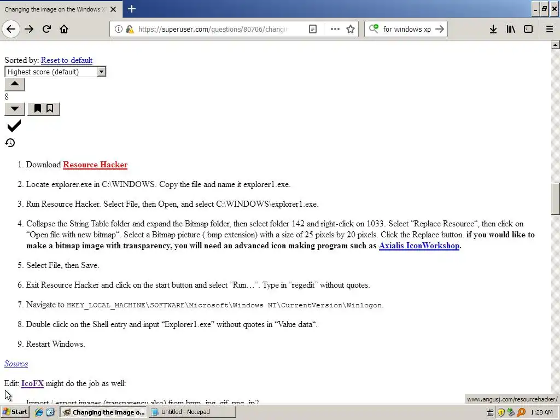Screen dimensions: 560x420
Task: Click the superuser.com URL address field
Action: coord(213,29)
